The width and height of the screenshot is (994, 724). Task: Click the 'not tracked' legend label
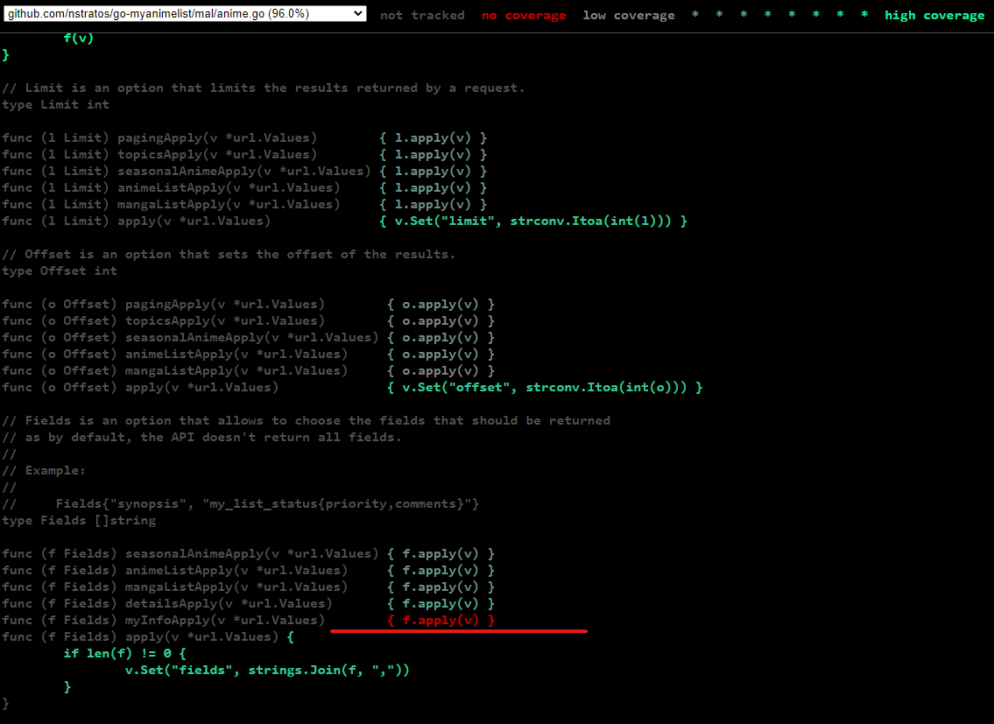pyautogui.click(x=422, y=15)
